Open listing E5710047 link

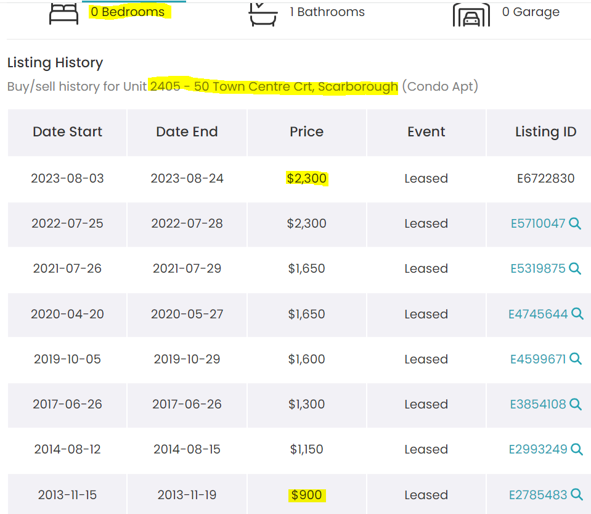pyautogui.click(x=538, y=223)
